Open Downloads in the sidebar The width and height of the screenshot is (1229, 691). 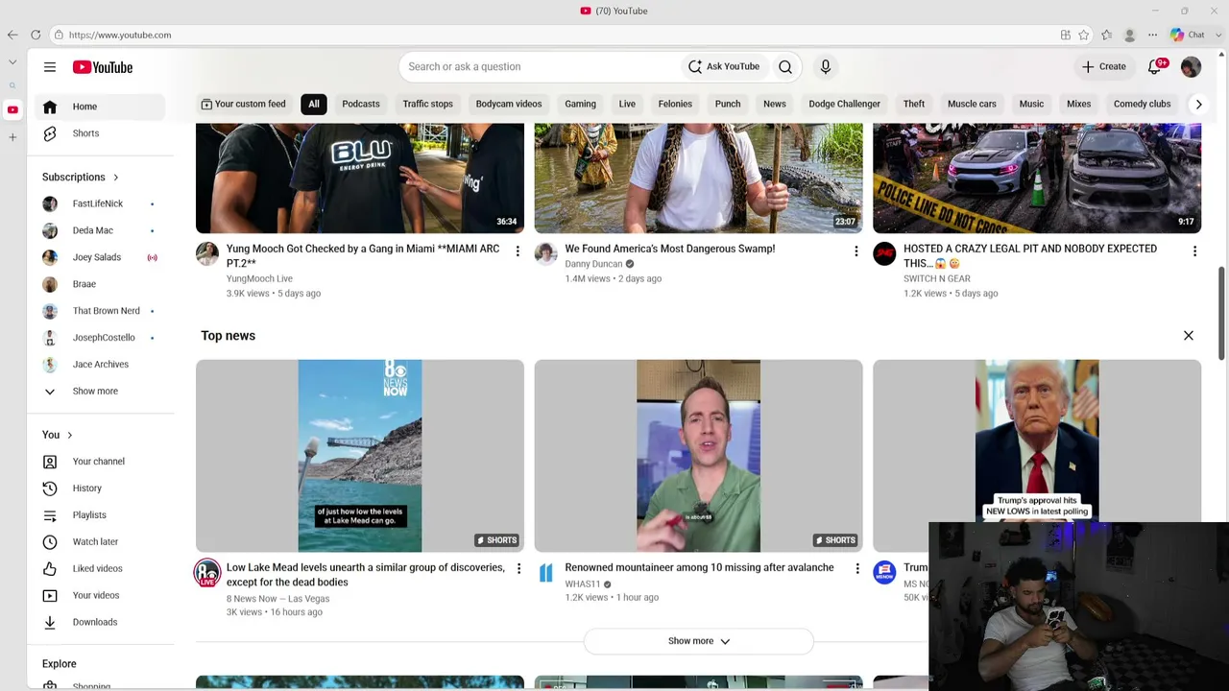coord(101,622)
